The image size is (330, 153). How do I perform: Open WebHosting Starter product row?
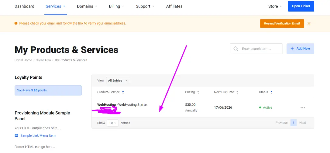pos(203,107)
